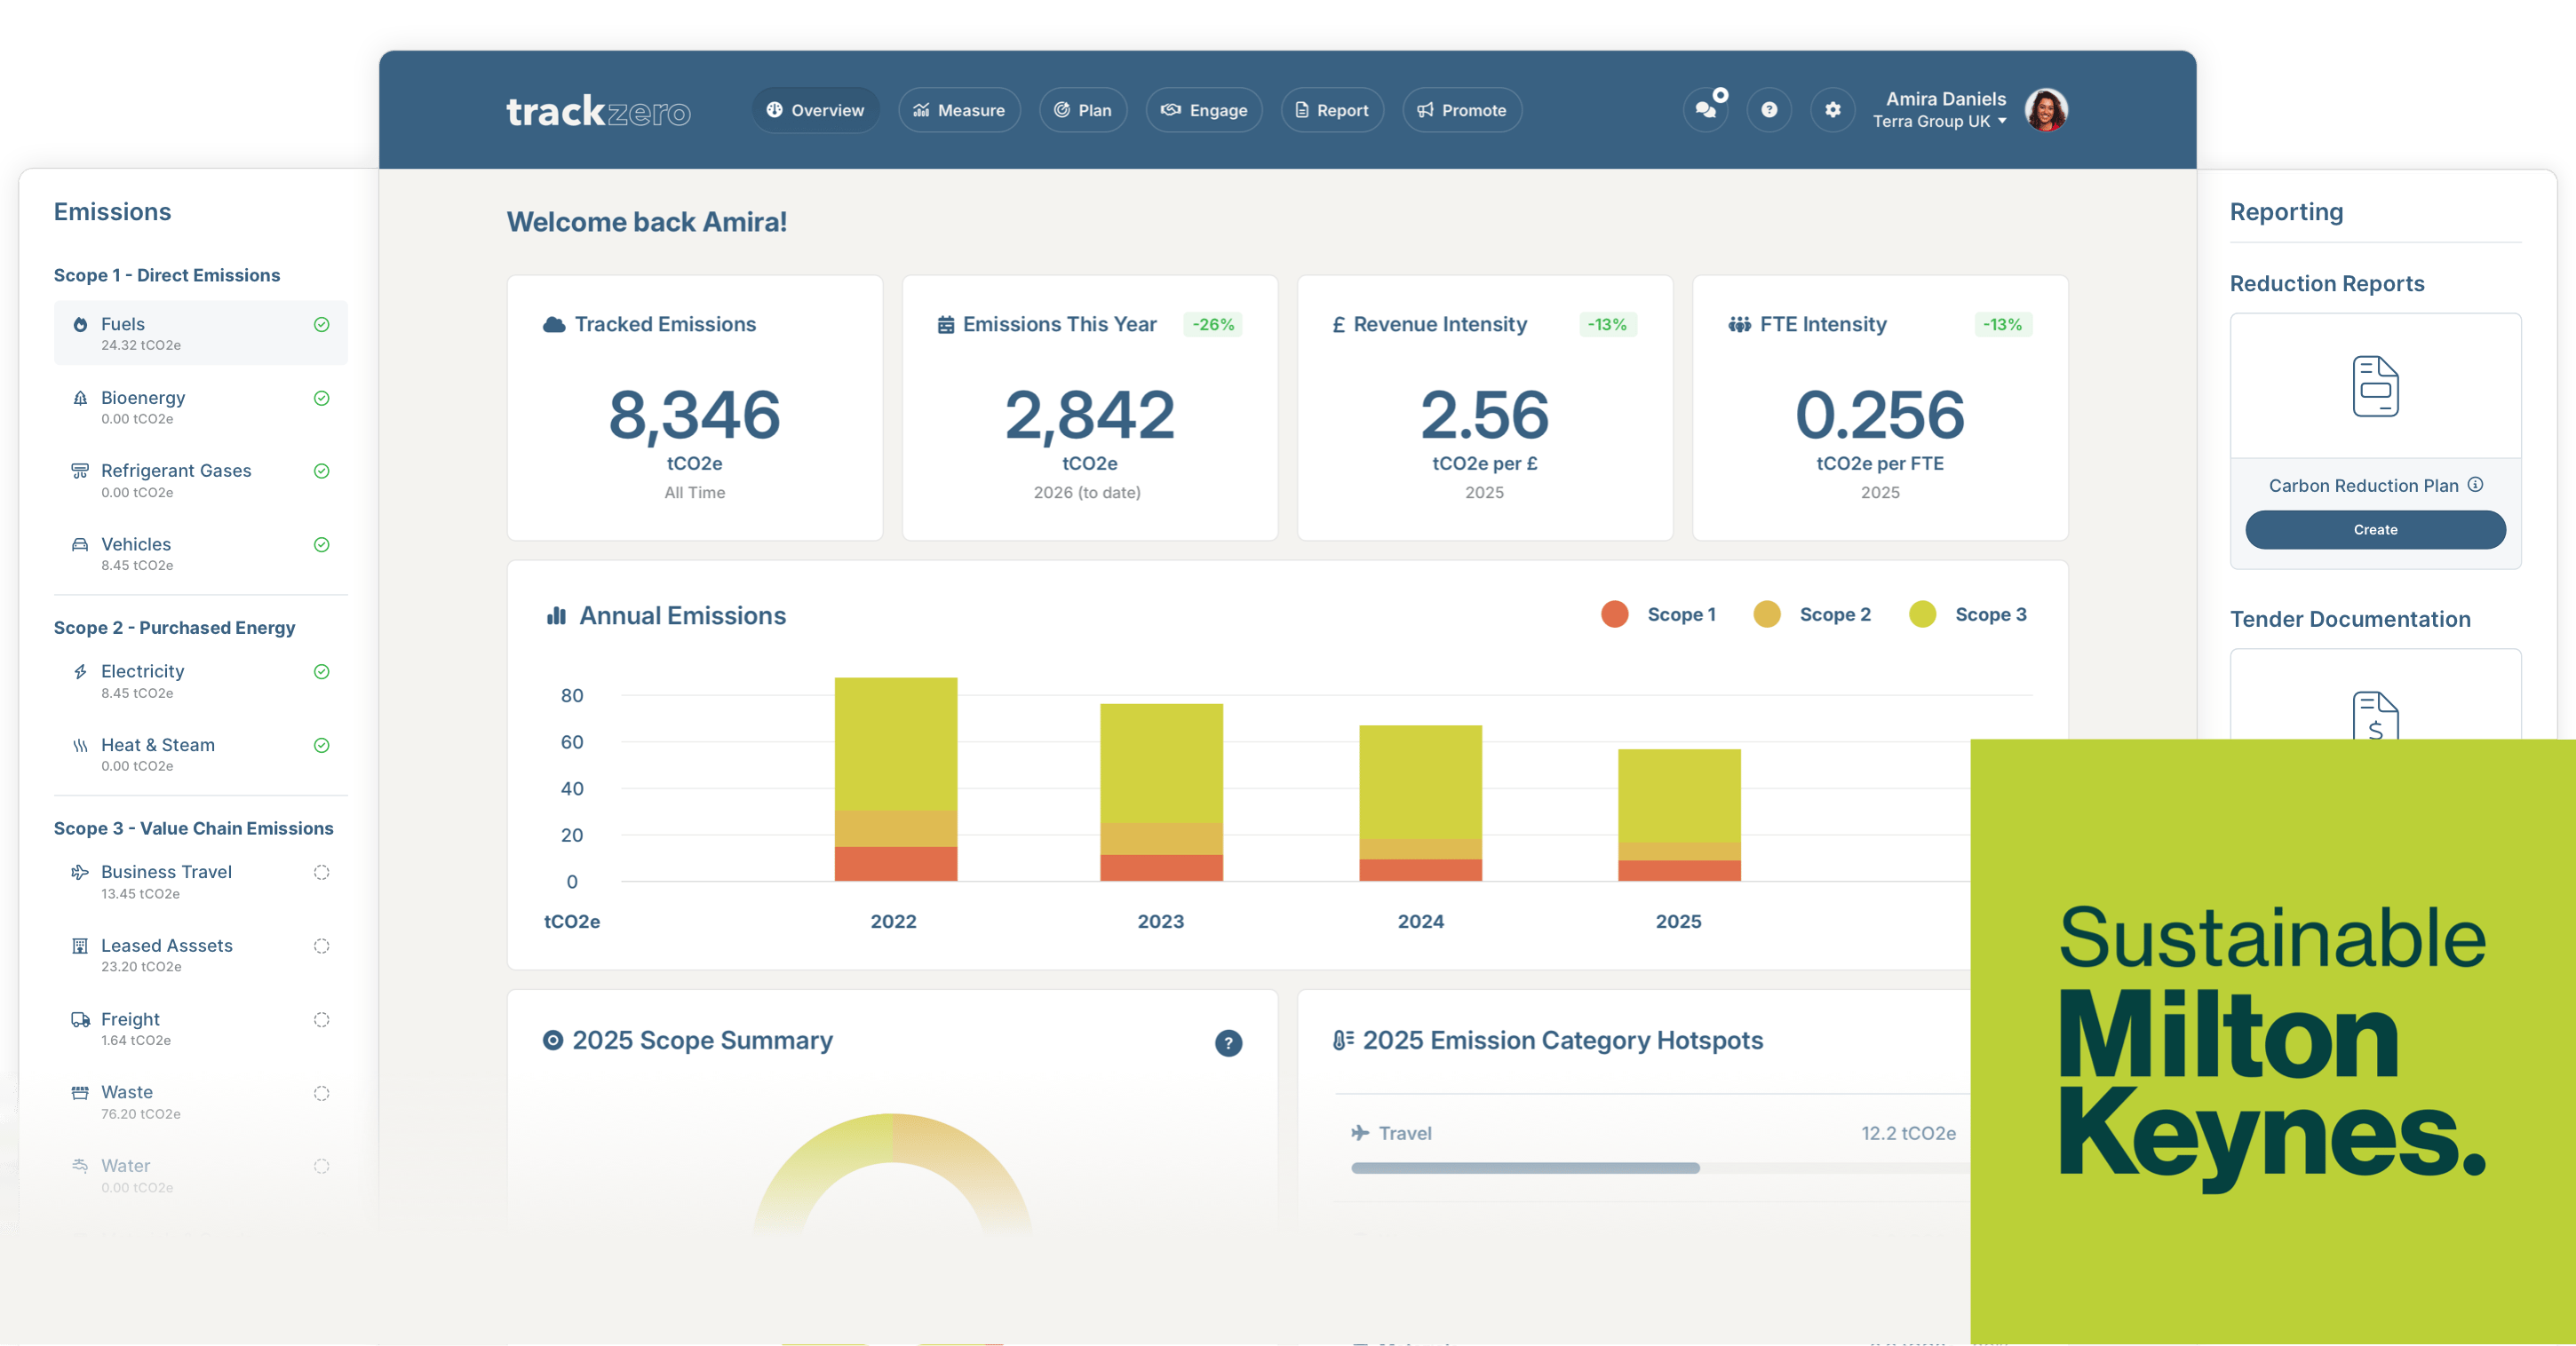
Task: Click the 2022 emissions bar
Action: pyautogui.click(x=896, y=780)
